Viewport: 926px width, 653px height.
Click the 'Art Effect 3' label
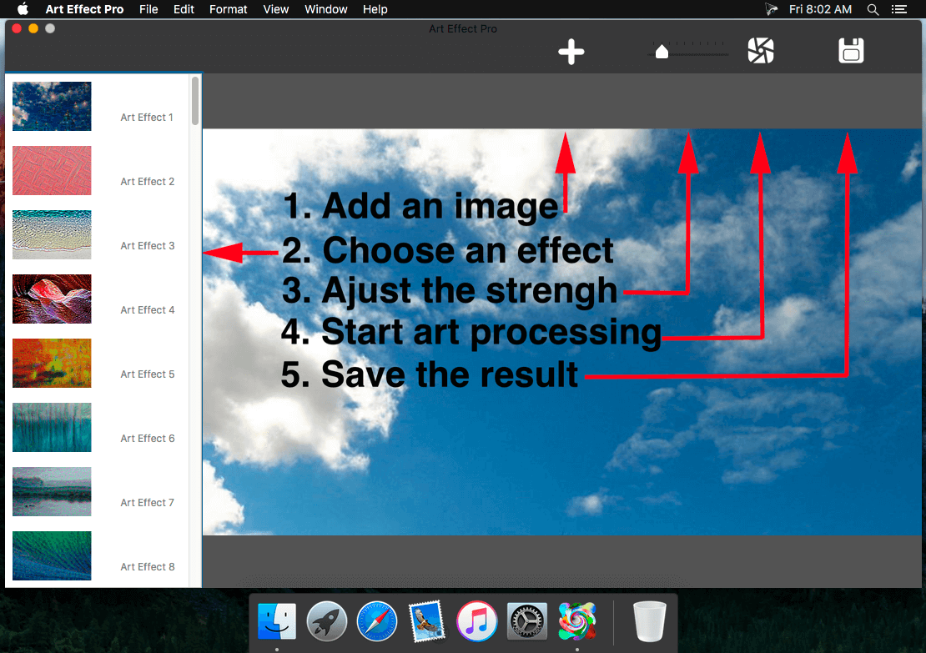click(148, 246)
